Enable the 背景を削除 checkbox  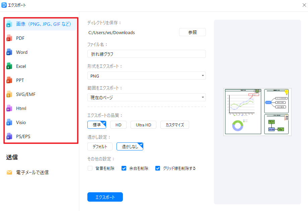90,168
